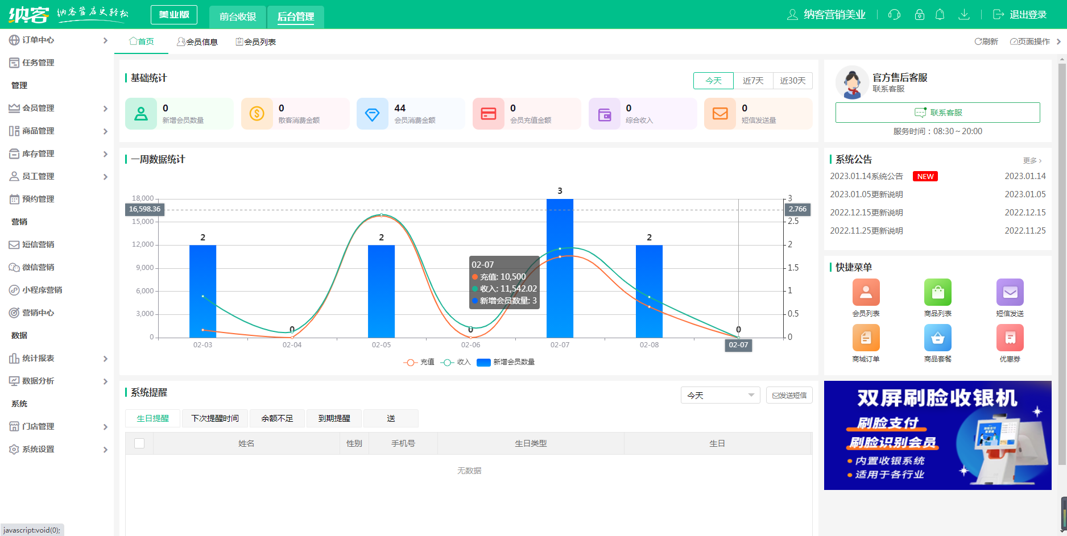Open 优惠券 quick menu icon

point(1010,338)
